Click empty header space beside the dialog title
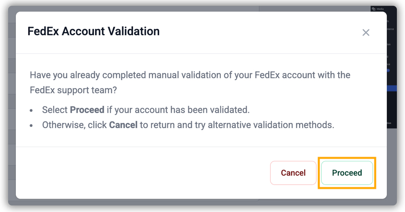This screenshot has height=212, width=405. pyautogui.click(x=259, y=32)
